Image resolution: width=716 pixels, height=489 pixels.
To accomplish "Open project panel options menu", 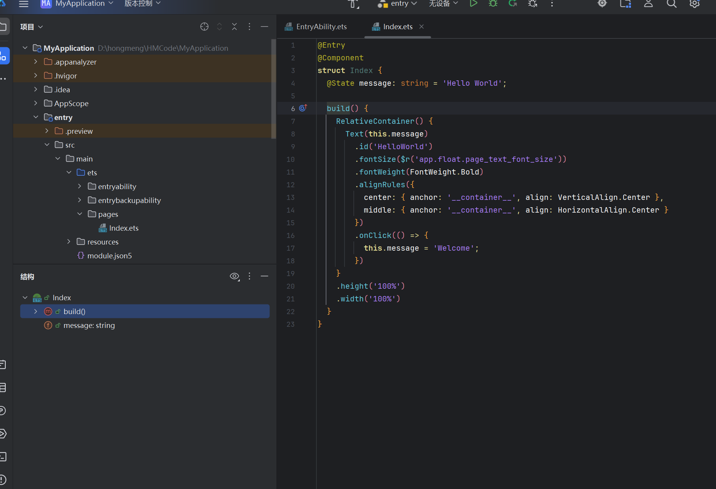I will click(249, 27).
